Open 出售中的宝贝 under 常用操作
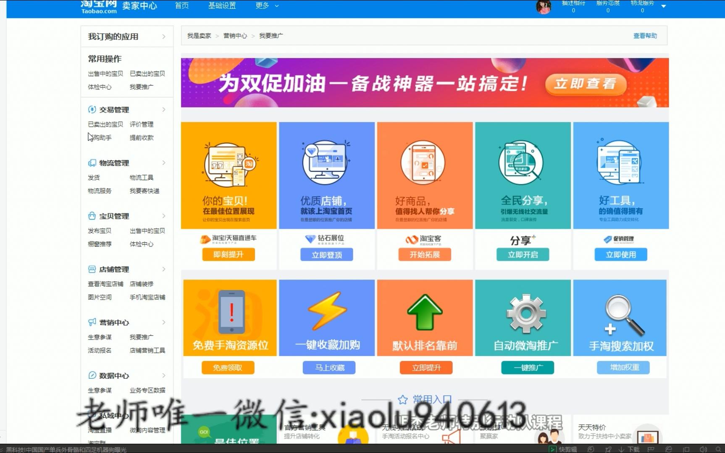This screenshot has height=453, width=725. [x=105, y=73]
